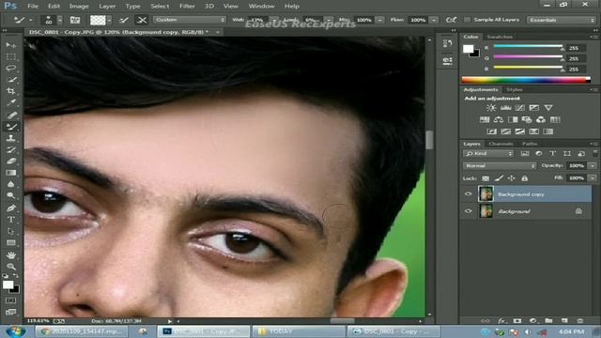Select the Hand tool
This screenshot has height=338, width=601.
coord(10,254)
